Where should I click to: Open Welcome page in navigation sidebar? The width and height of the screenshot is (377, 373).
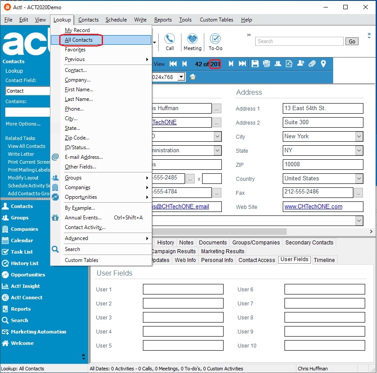[18, 343]
